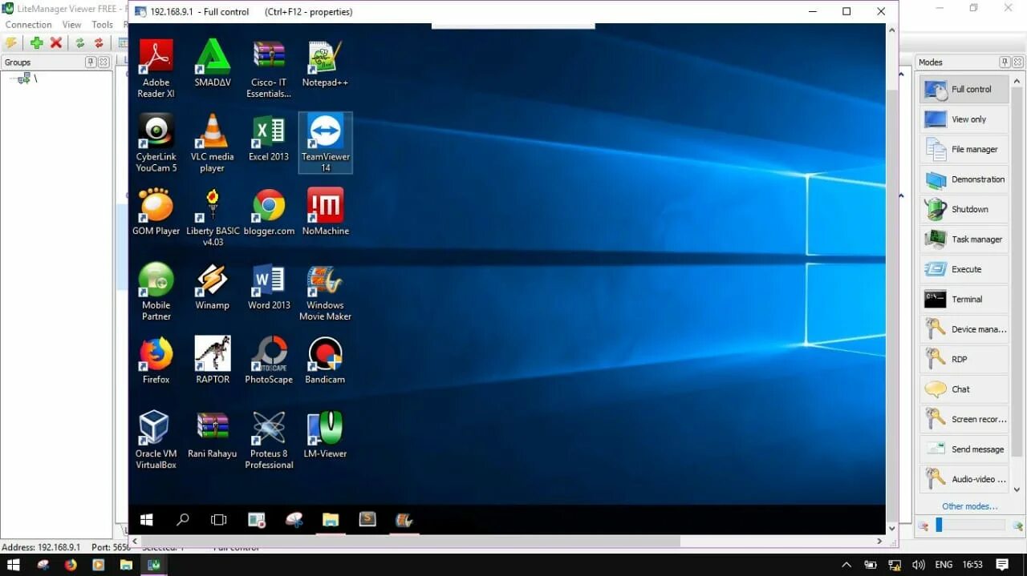Open File manager mode

(x=964, y=149)
